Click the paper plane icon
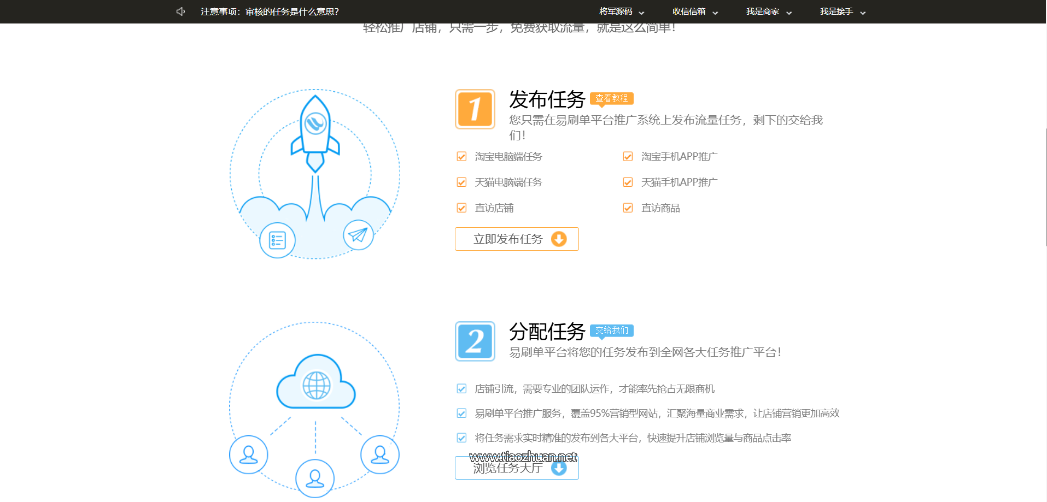 coord(358,235)
